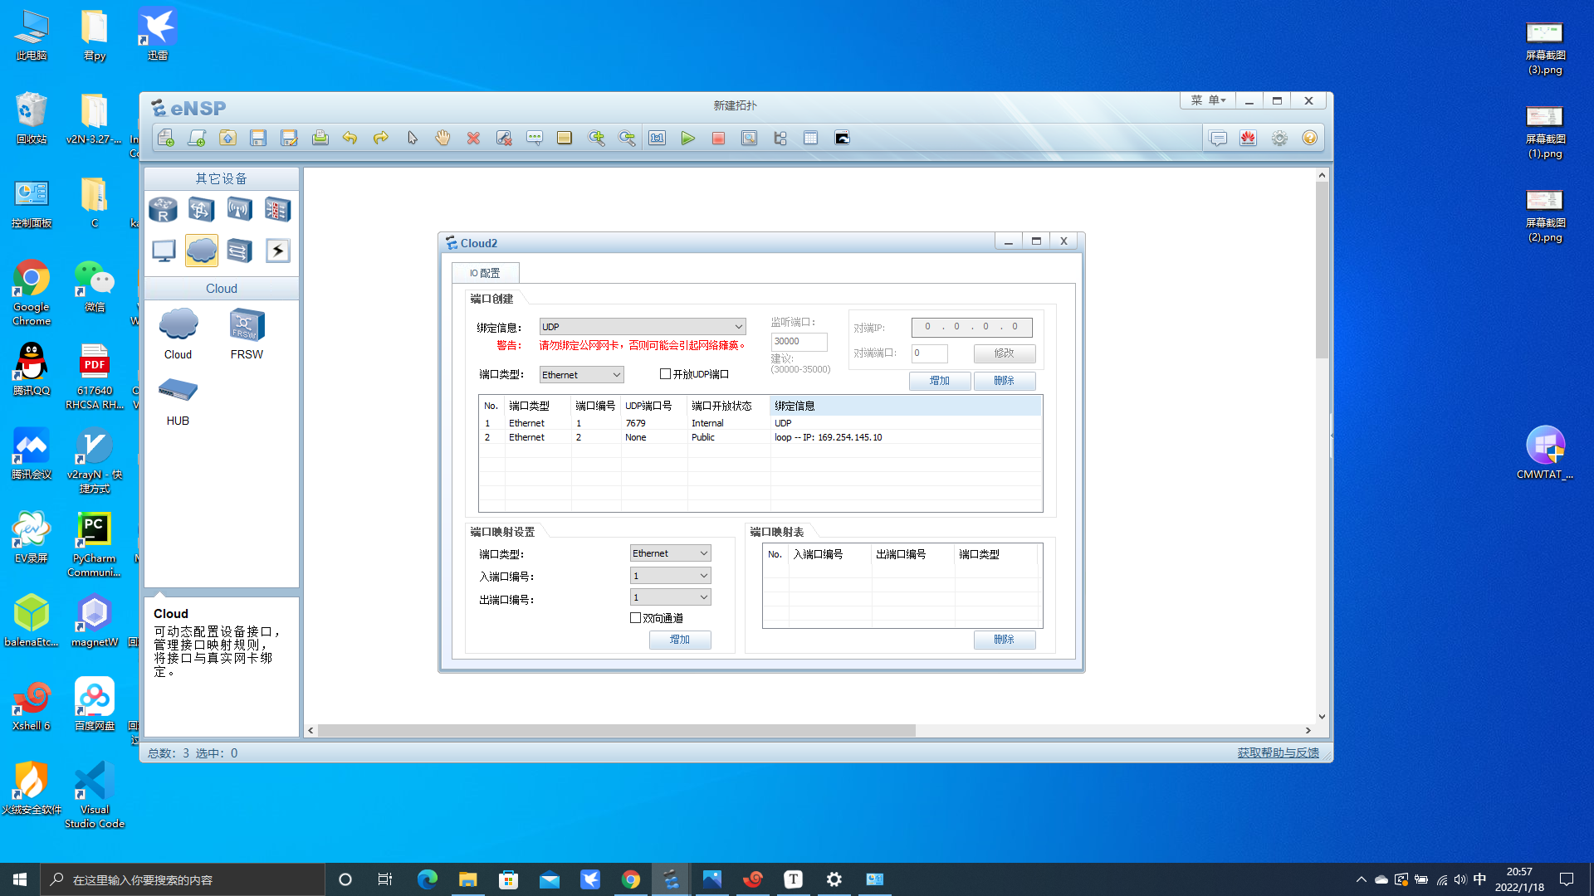Pick the Cloud device from list
1594x896 pixels.
point(178,334)
